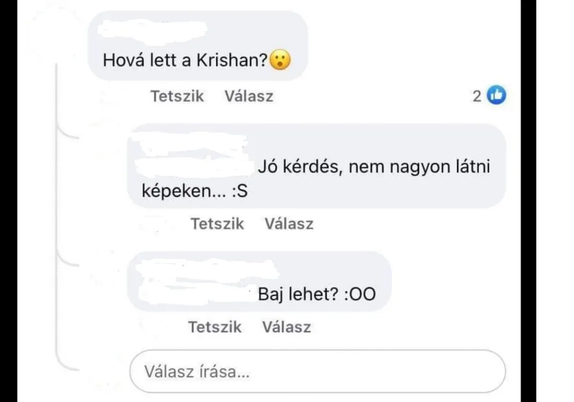Click the "Baj lehet? :OO" reply text

coord(317,294)
